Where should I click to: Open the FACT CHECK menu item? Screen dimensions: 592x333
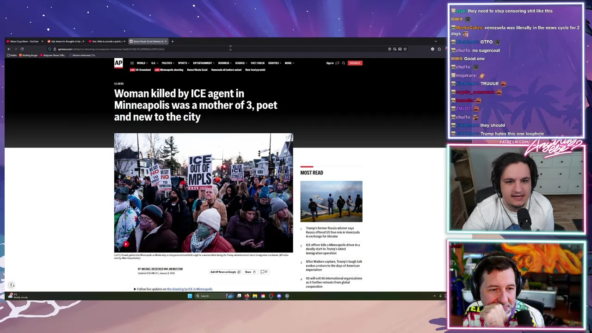pyautogui.click(x=258, y=63)
